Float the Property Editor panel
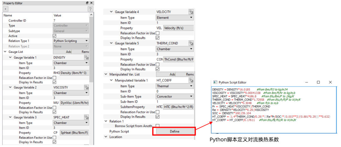This screenshot has height=147, width=341. pos(87,3)
